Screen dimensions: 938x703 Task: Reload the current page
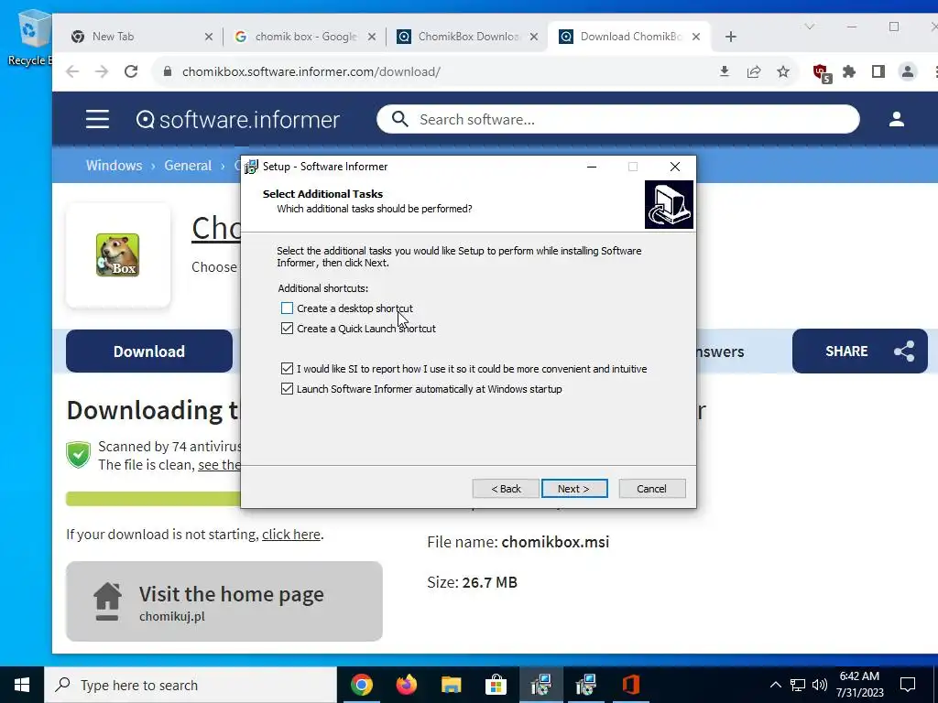[x=131, y=71]
